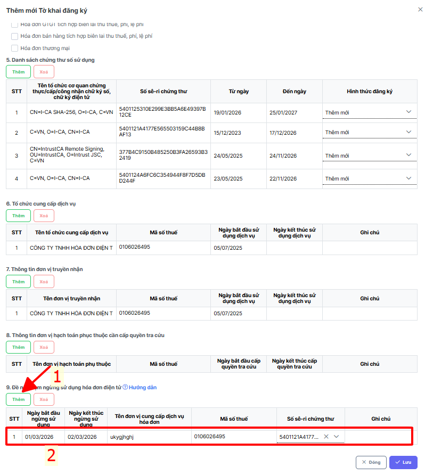Open the Số sê-ri chứng thư dropdown in section 9
This screenshot has width=425, height=475.
click(337, 437)
